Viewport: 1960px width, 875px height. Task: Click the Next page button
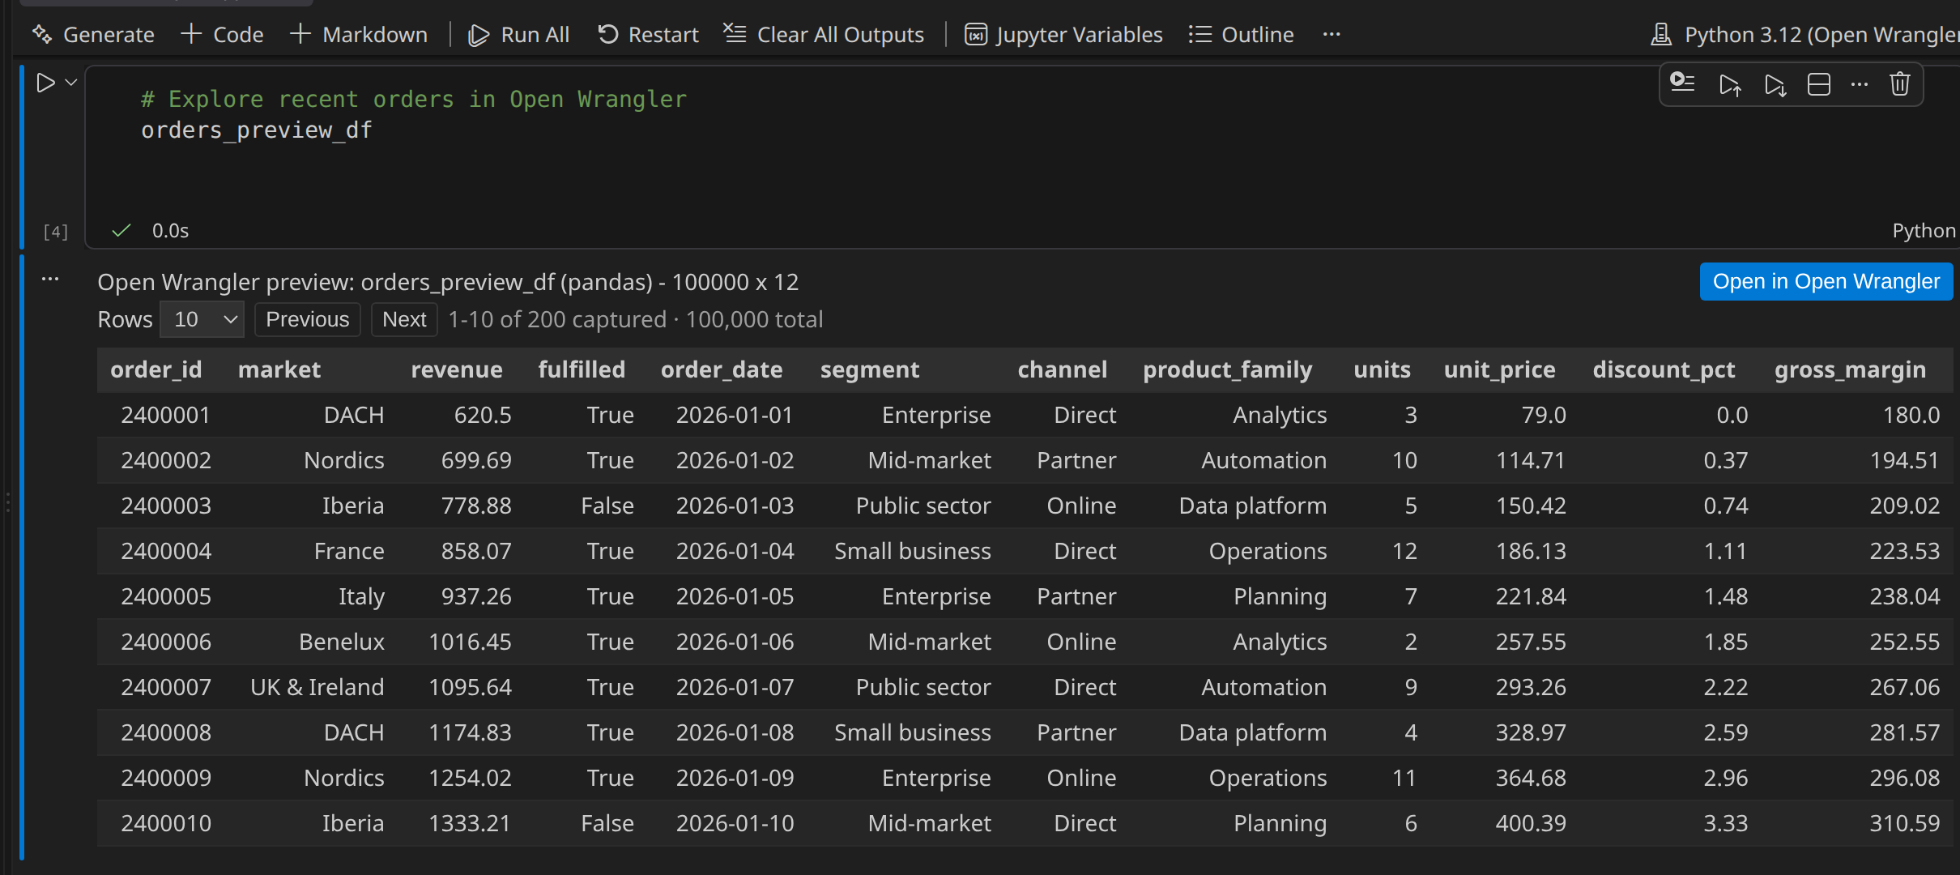click(x=404, y=319)
